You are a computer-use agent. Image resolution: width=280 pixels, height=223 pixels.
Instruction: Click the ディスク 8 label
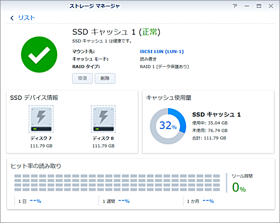(x=103, y=138)
